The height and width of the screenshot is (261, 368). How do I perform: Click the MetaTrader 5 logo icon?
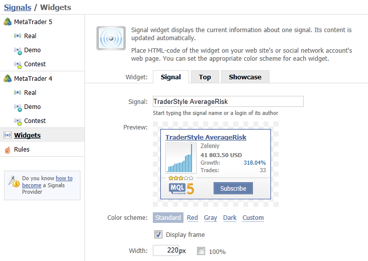point(8,22)
